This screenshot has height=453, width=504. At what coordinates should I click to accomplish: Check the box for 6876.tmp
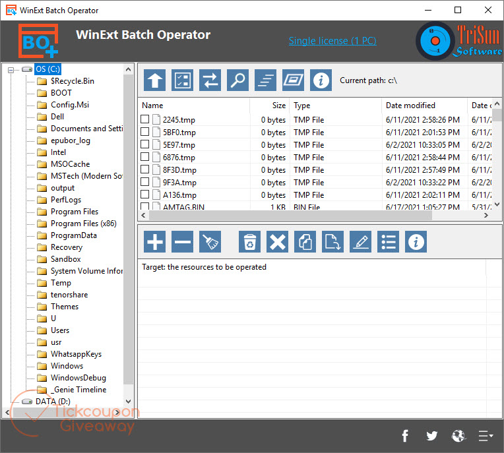pyautogui.click(x=144, y=157)
